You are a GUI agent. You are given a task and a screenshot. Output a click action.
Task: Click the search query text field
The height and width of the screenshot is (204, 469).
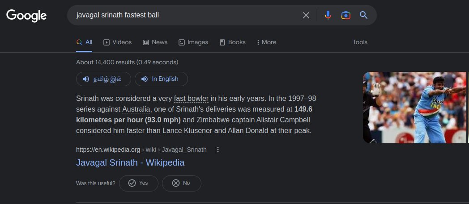(x=185, y=15)
